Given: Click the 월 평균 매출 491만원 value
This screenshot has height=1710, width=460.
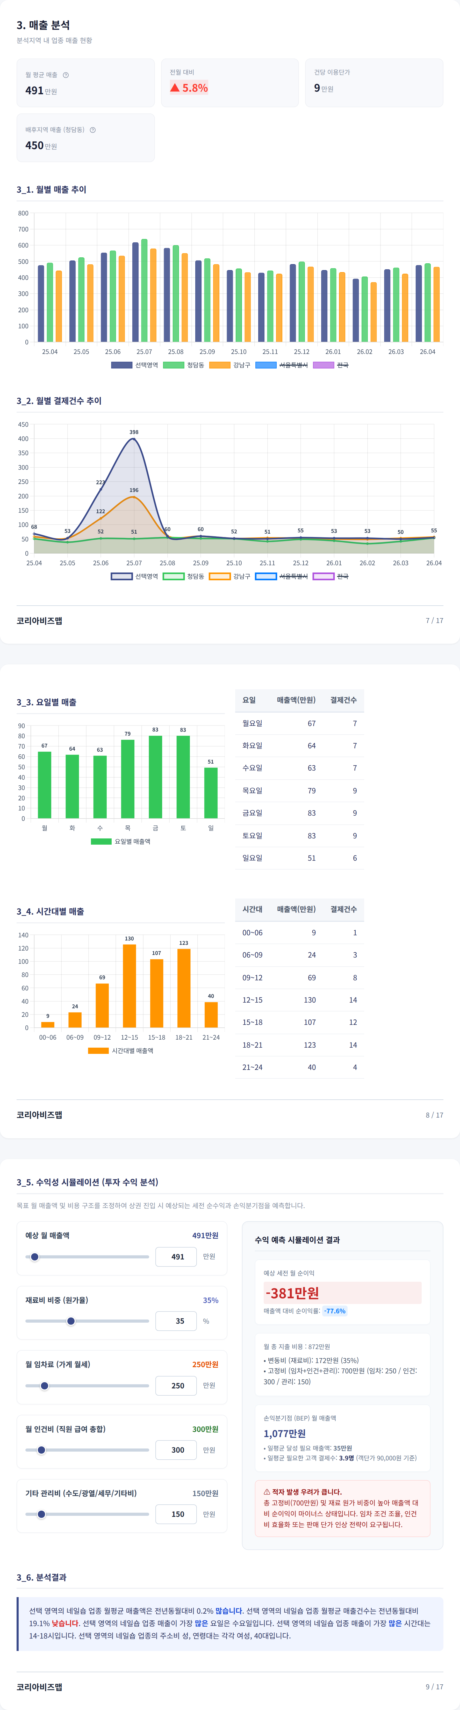Looking at the screenshot, I should pyautogui.click(x=41, y=90).
